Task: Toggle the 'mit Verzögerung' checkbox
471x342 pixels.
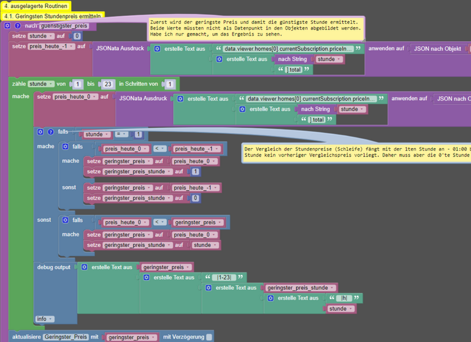Action: tap(209, 337)
